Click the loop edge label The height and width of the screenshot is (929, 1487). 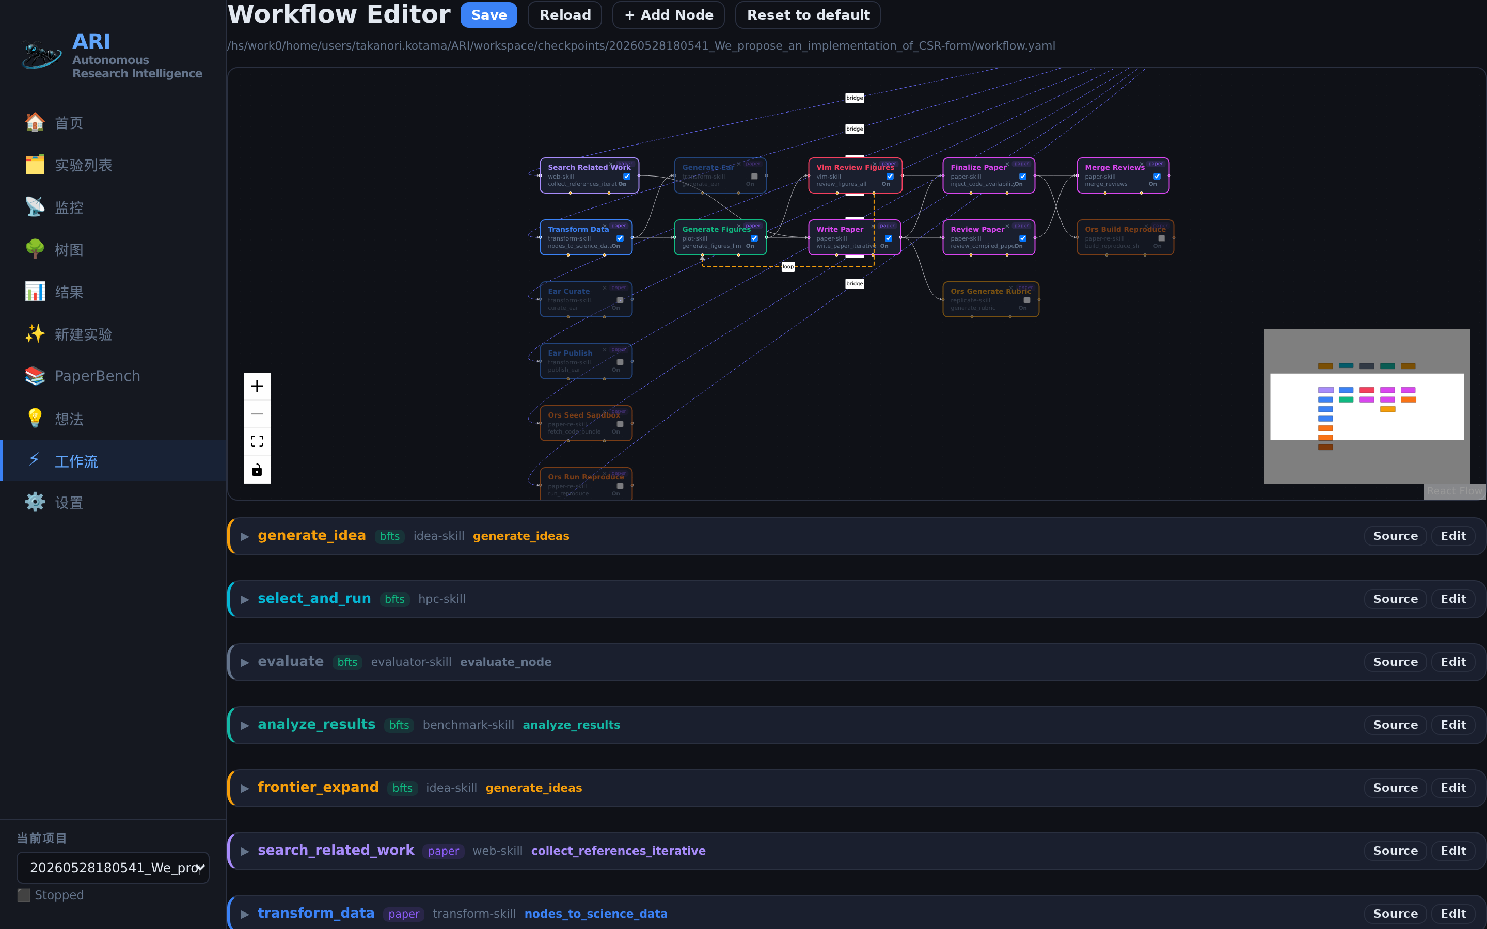(788, 267)
